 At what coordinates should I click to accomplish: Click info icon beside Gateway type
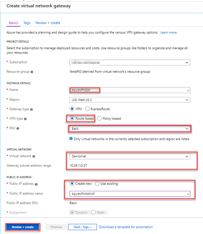pos(32,109)
